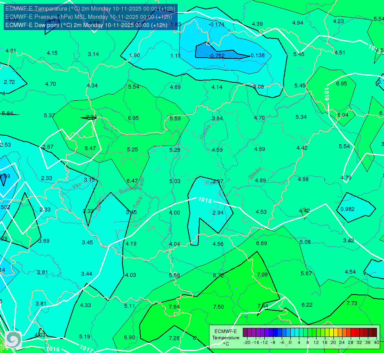Click the 3.64 grid value
Viewport: 384px width, 353px height.
click(x=217, y=118)
